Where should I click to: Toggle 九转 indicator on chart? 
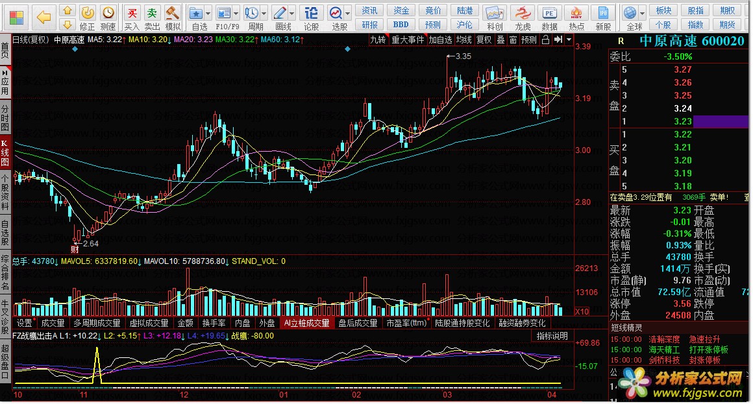click(378, 40)
